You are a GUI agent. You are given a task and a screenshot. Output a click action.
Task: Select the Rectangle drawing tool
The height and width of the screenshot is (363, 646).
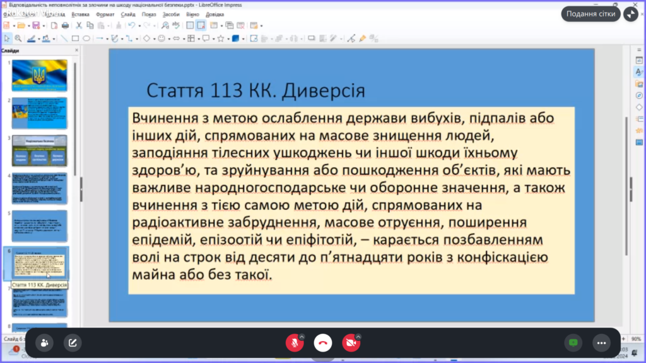(75, 38)
